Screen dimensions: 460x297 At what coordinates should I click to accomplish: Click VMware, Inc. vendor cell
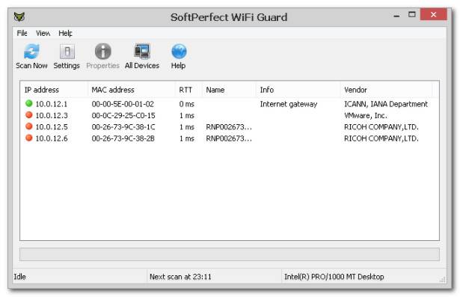click(366, 115)
